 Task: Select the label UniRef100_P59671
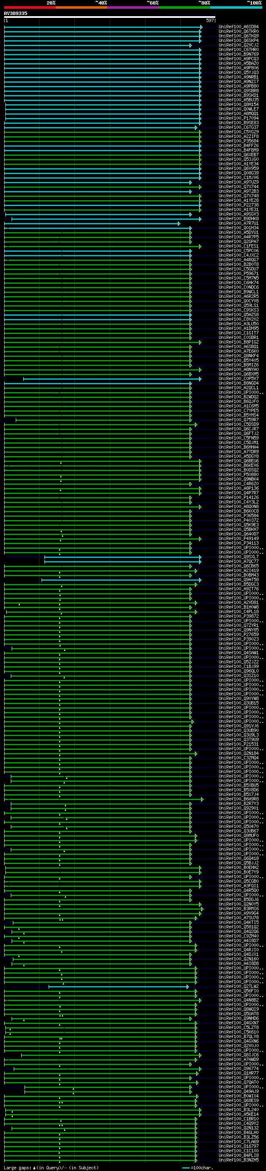click(x=239, y=274)
